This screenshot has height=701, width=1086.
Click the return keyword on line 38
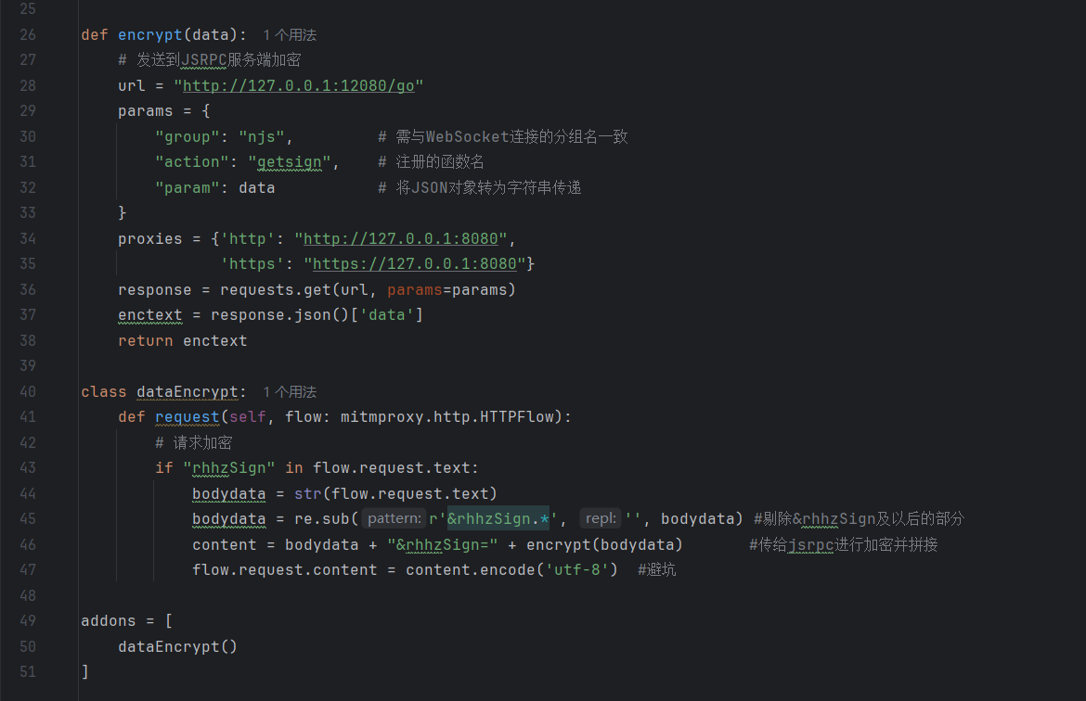pos(146,340)
